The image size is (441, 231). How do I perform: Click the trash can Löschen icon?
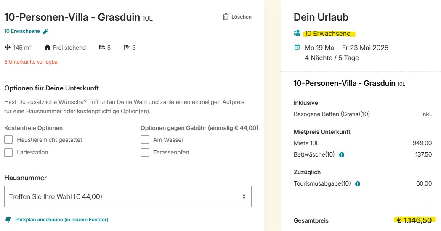226,17
